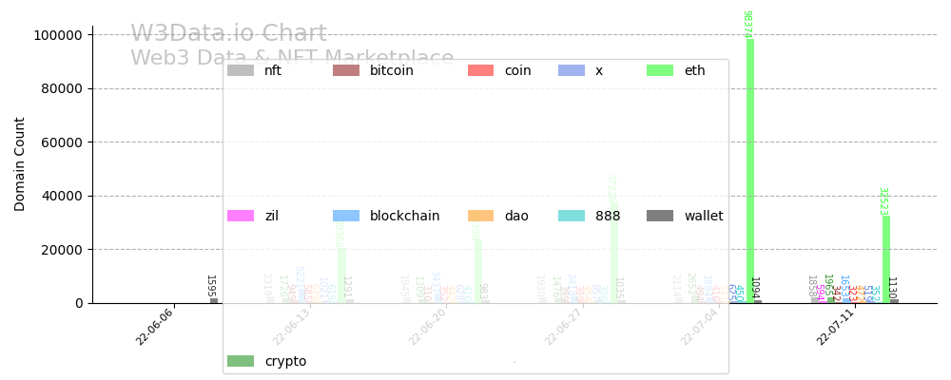The width and height of the screenshot is (951, 380).
Task: Click the 'Domain Count' y-axis label
Action: (x=20, y=163)
